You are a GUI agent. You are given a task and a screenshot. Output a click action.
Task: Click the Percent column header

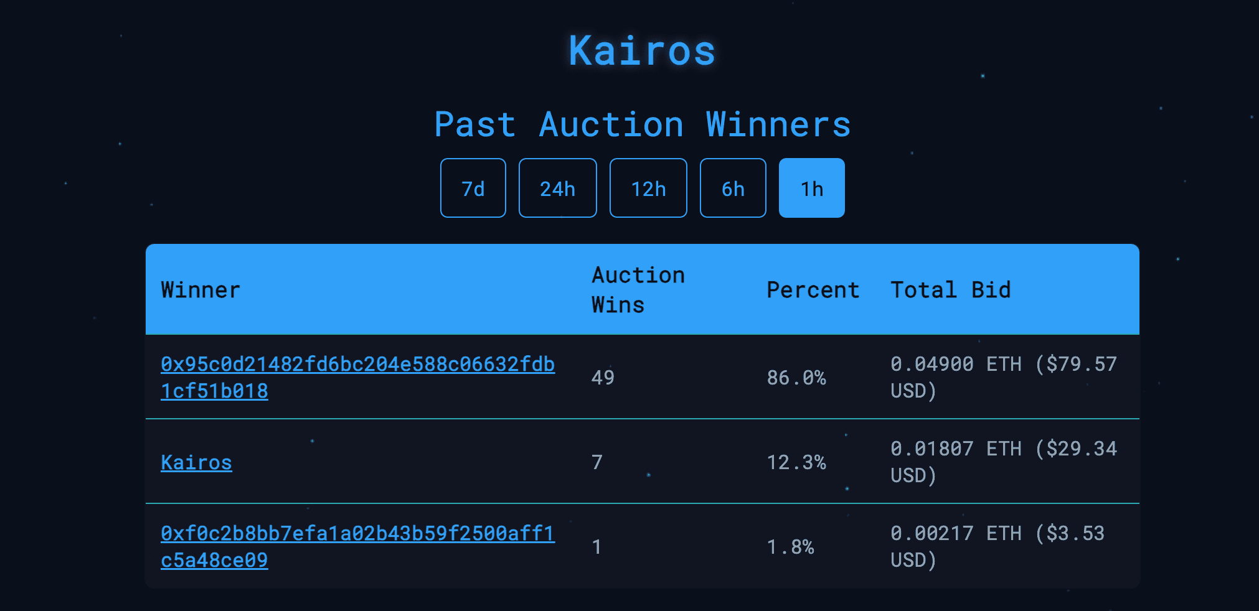(x=813, y=290)
